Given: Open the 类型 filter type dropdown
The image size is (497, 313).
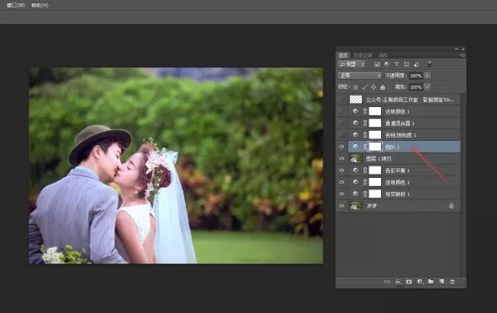Looking at the screenshot, I should [352, 64].
